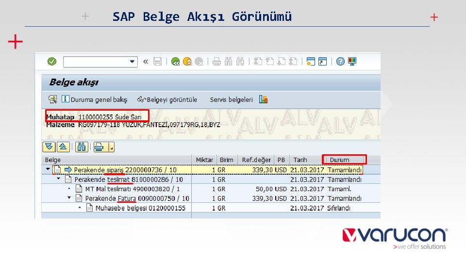This screenshot has width=466, height=262.
Task: Click the Duruma genel bakış button
Action: [x=95, y=99]
